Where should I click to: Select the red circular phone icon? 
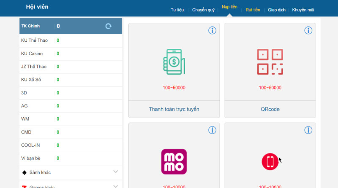[x=270, y=161]
